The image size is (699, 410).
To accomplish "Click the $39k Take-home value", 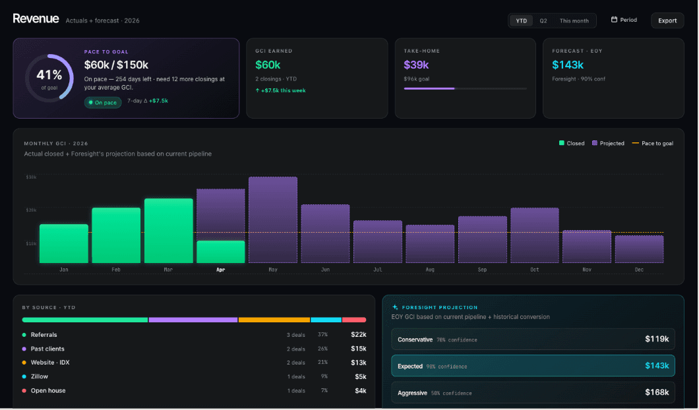I will pos(416,65).
